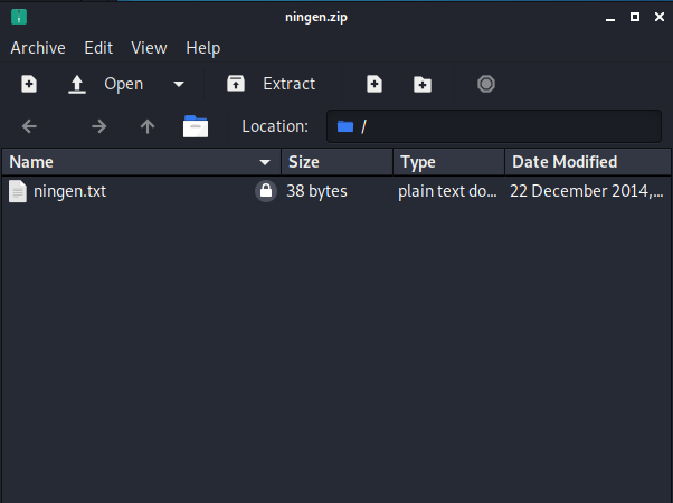Select the ningen.txt file
This screenshot has width=673, height=503.
click(x=70, y=191)
